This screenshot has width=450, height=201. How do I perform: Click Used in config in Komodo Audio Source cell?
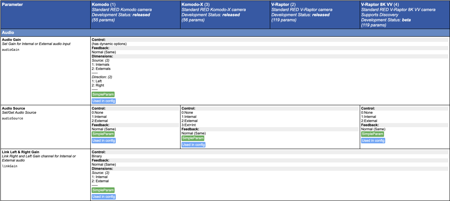[104, 141]
